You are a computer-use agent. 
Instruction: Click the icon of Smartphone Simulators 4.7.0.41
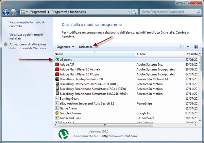57,89
